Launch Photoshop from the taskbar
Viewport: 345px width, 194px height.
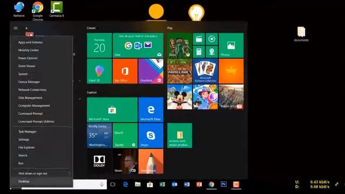(224, 184)
